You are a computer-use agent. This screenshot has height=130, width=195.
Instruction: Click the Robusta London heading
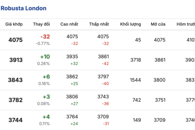tap(23, 8)
